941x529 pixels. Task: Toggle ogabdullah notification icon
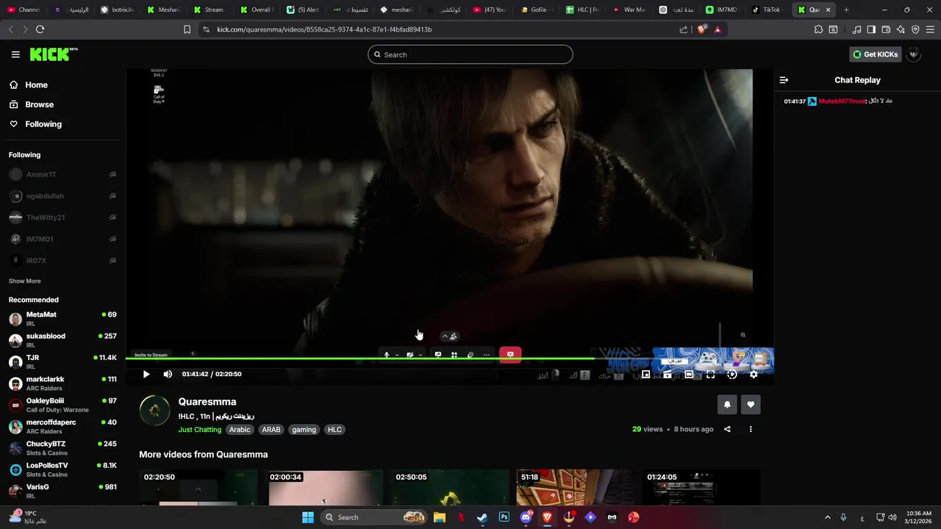click(112, 196)
